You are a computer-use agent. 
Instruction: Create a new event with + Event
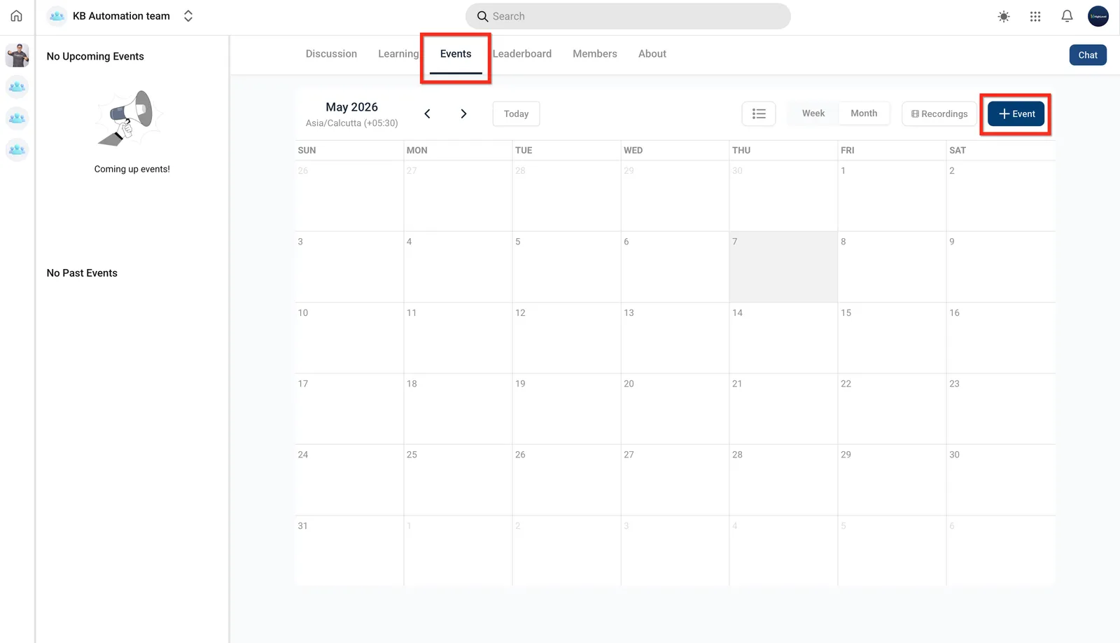(x=1016, y=114)
